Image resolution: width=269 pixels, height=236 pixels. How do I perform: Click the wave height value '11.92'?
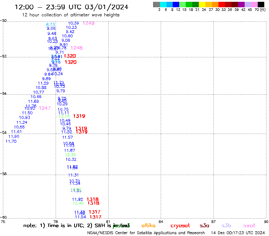(x=77, y=199)
